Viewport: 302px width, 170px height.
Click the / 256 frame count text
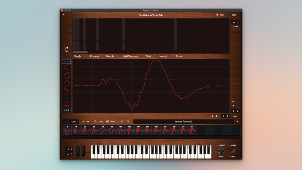(73, 122)
